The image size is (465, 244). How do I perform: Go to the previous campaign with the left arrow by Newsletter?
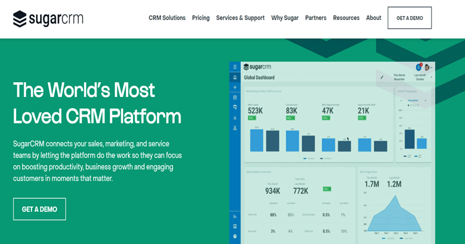coord(401,101)
